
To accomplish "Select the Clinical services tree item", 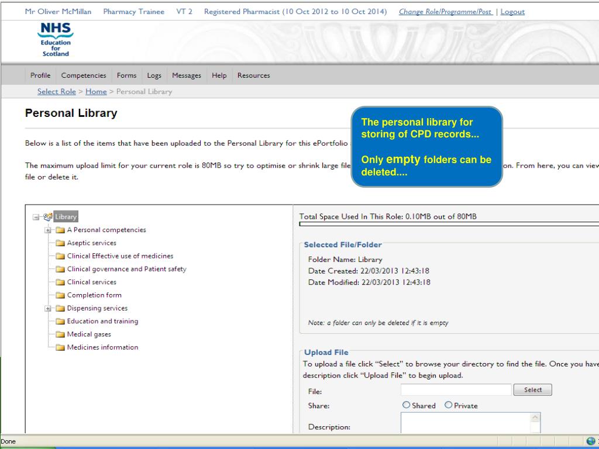I will 92,282.
